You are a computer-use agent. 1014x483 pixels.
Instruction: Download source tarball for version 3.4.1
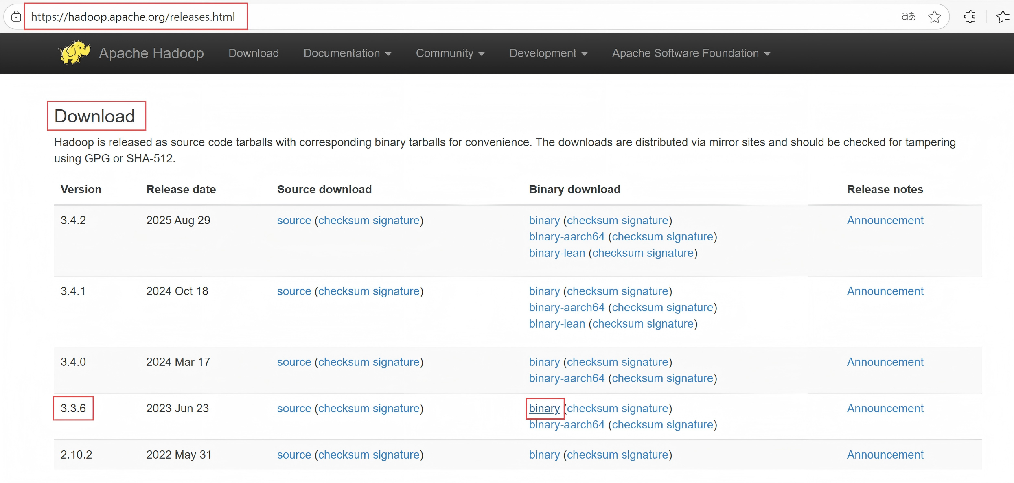point(294,291)
